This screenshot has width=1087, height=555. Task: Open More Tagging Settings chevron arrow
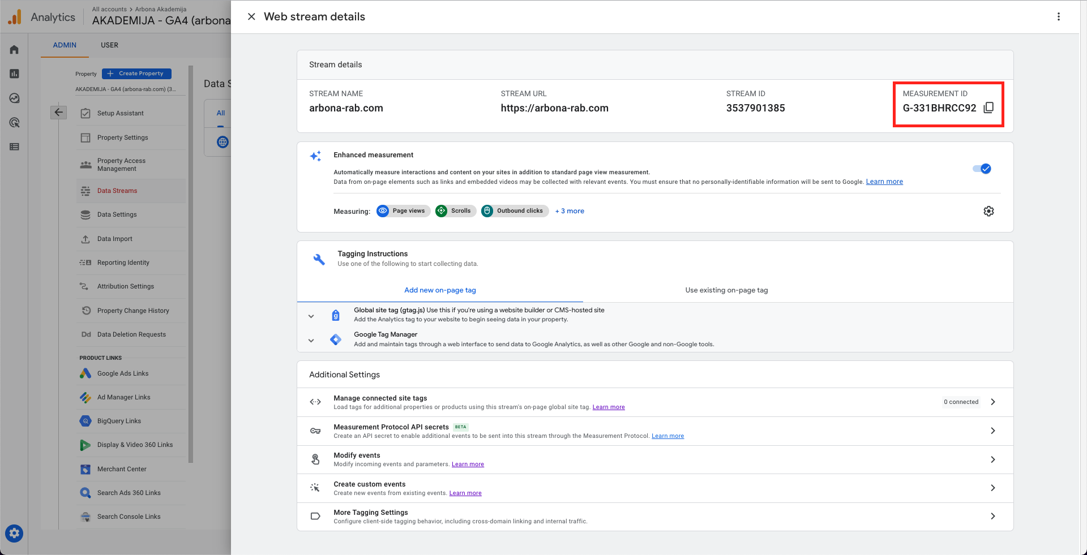tap(993, 516)
